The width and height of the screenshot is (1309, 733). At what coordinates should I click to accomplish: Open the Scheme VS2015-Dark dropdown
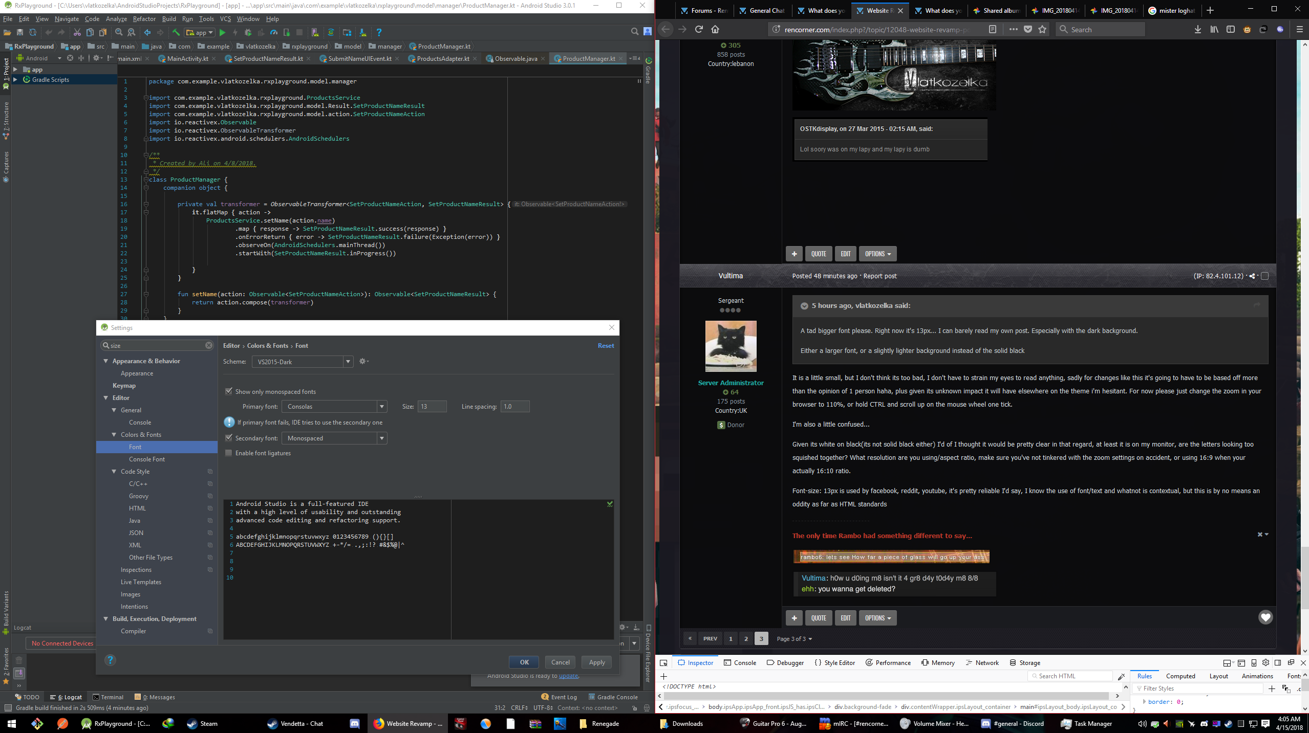click(348, 362)
